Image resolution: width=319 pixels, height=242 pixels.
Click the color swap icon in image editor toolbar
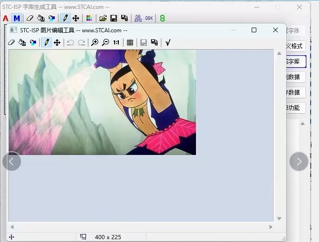click(33, 43)
